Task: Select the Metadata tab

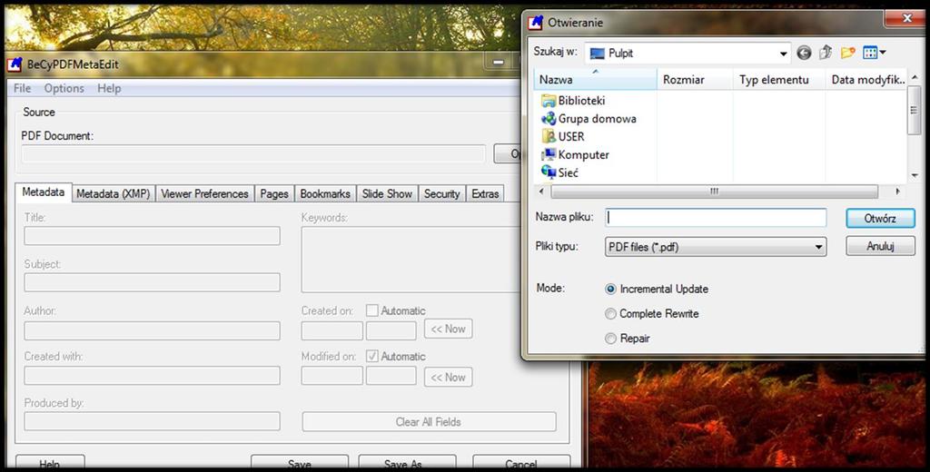Action: [44, 192]
